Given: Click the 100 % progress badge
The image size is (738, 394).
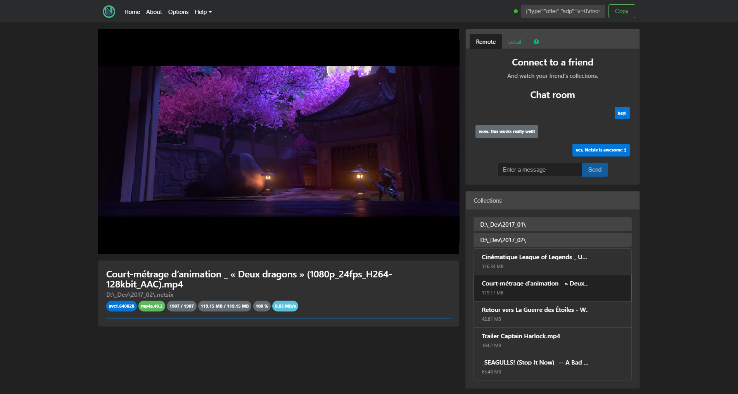Looking at the screenshot, I should (x=262, y=306).
